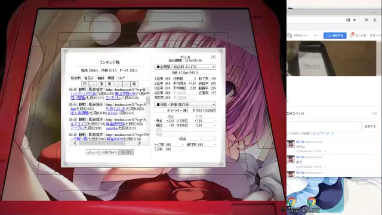The image size is (382, 215).
Task: Open the ヘルプ tab
Action: (x=121, y=78)
